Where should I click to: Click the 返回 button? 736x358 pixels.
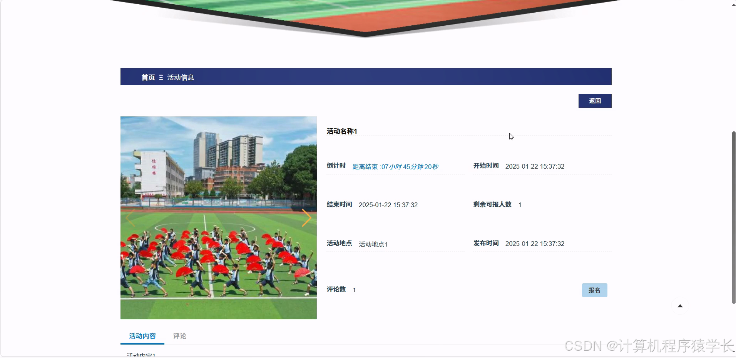tap(594, 101)
